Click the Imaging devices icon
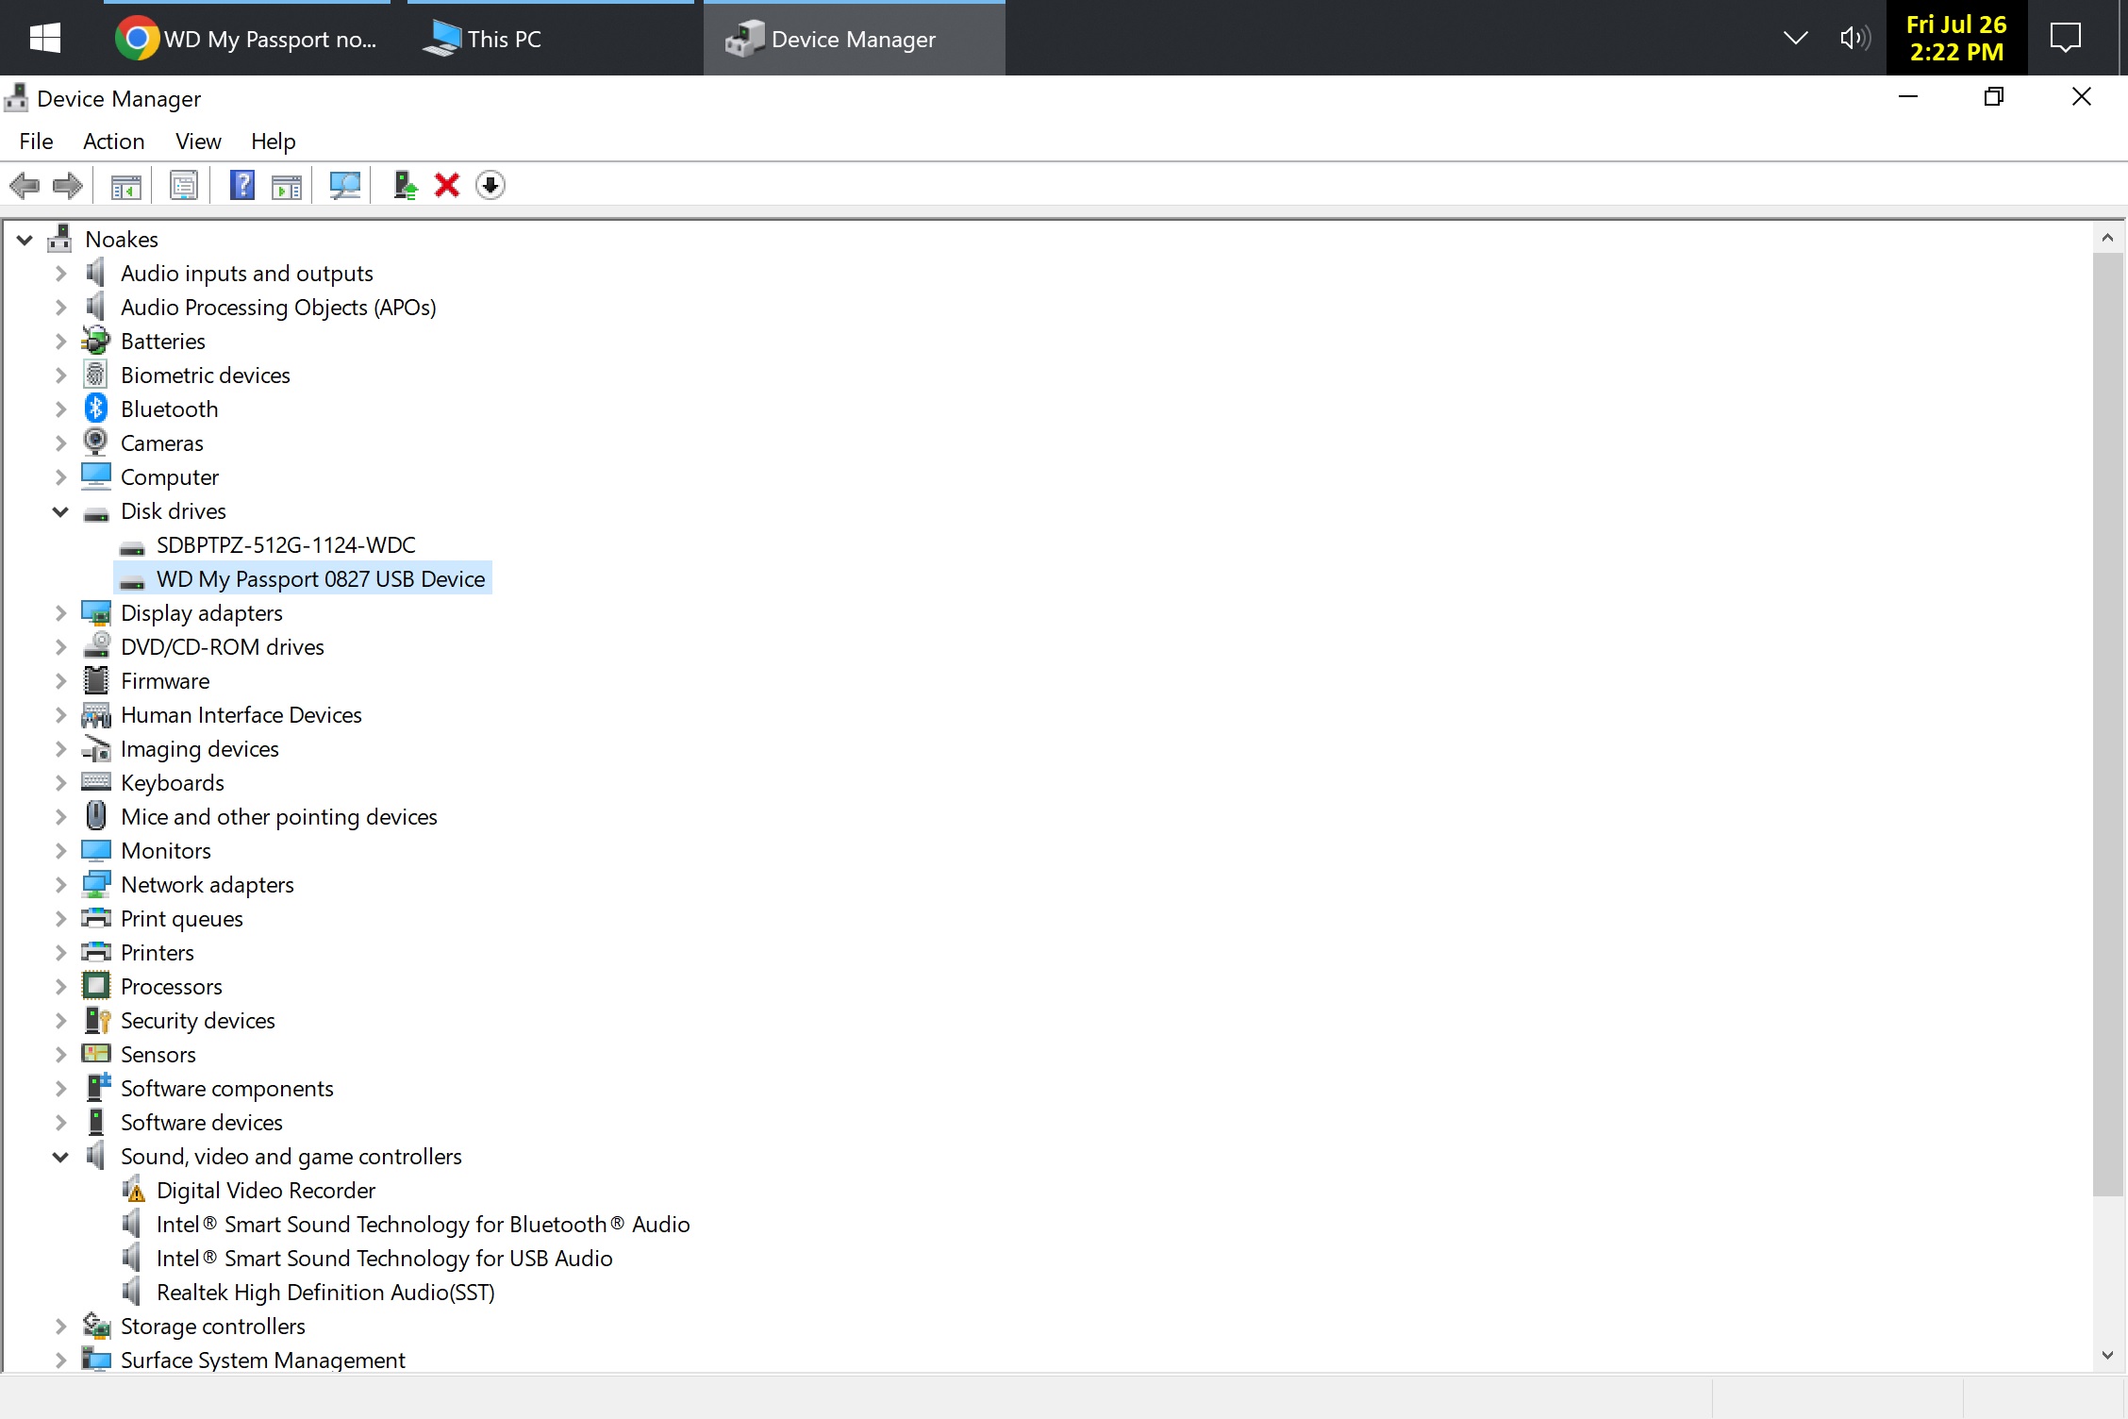The height and width of the screenshot is (1419, 2128). point(96,749)
